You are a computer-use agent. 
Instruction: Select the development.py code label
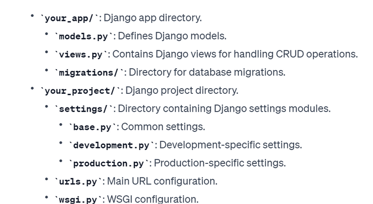(110, 145)
